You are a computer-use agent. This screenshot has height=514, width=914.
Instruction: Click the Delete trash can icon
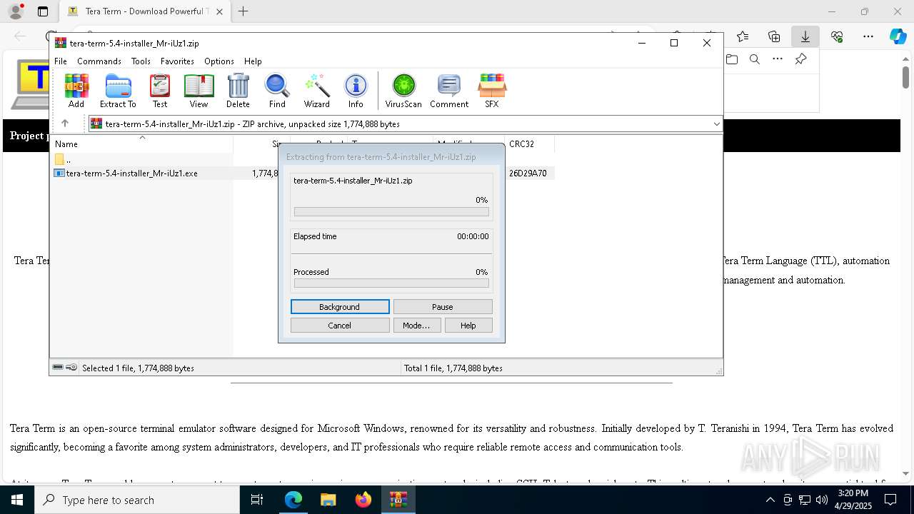click(238, 91)
